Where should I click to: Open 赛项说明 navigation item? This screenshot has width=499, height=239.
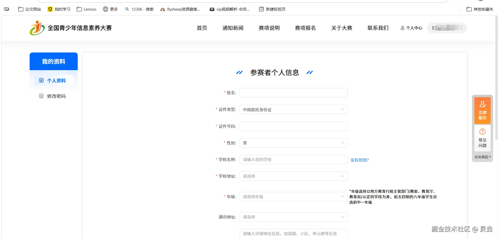tap(269, 28)
